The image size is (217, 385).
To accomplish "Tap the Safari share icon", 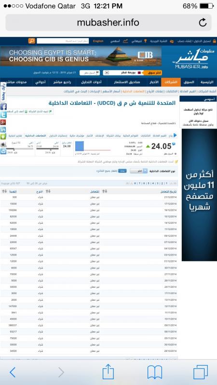I will pyautogui.click(x=108, y=372).
